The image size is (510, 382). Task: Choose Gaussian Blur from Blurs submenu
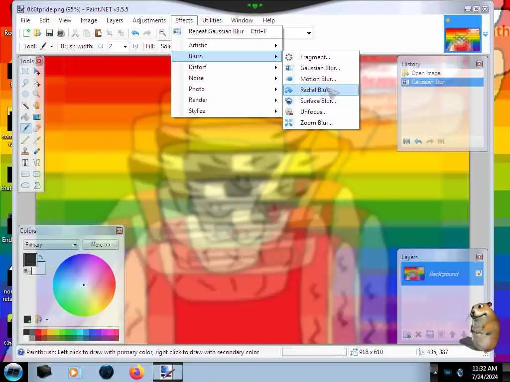(x=321, y=68)
